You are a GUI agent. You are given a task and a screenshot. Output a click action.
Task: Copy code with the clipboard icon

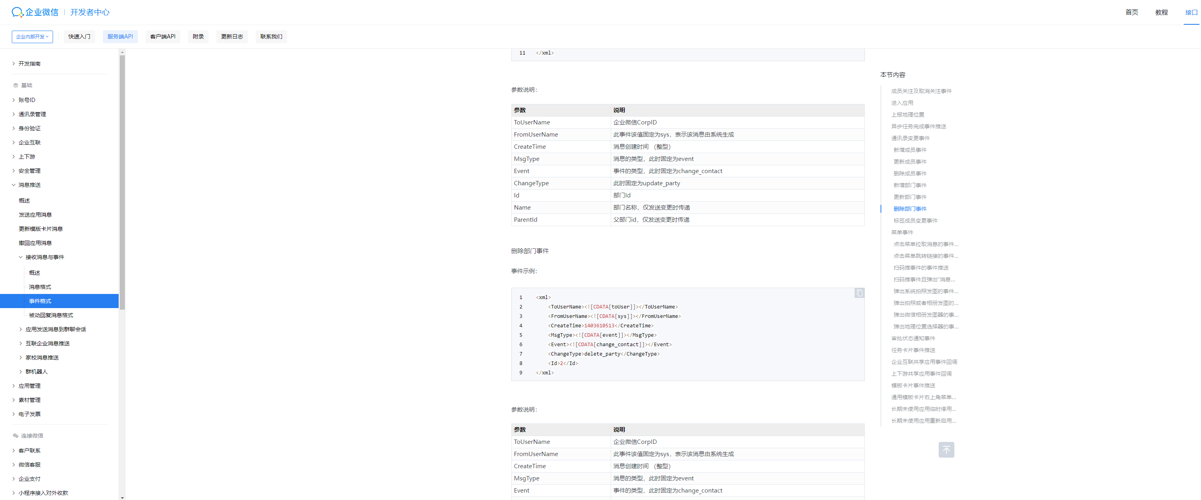859,293
